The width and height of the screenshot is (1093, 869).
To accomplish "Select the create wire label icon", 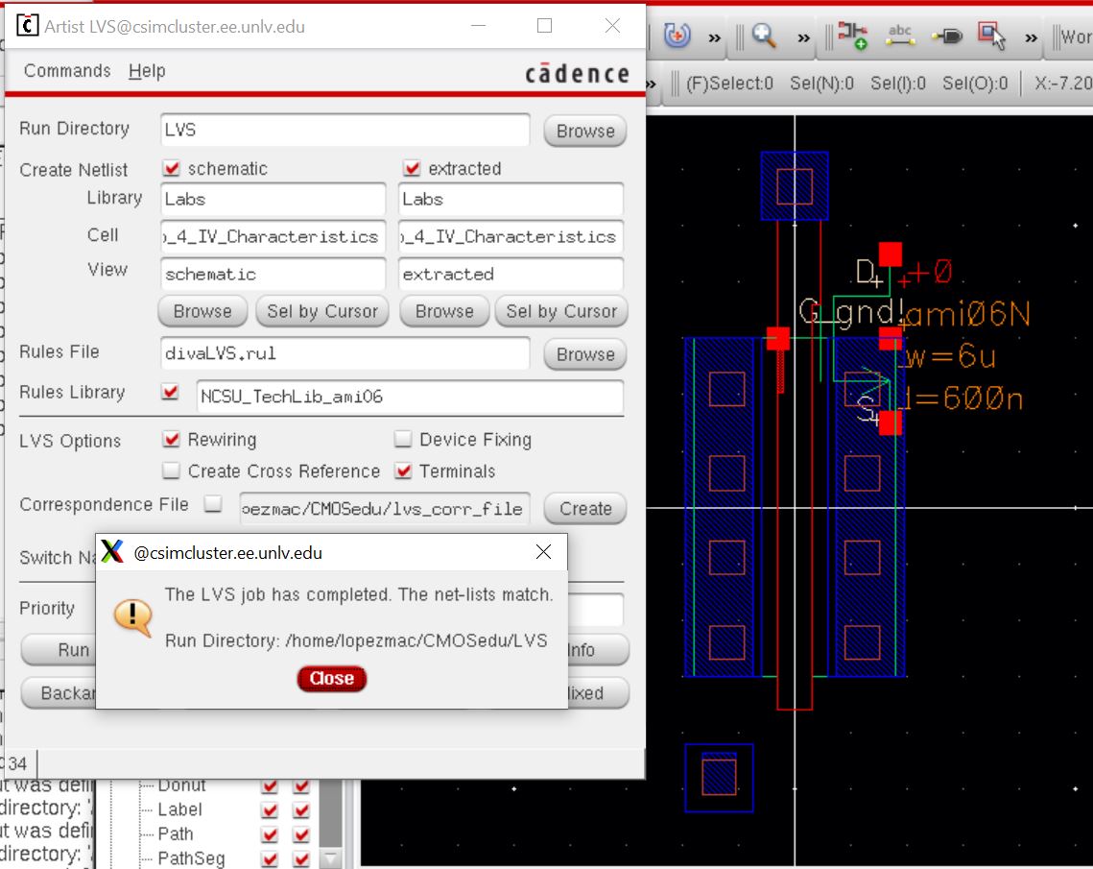I will (x=900, y=36).
